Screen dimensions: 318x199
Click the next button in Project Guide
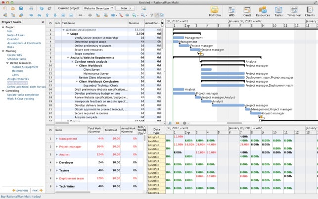coord(37,190)
